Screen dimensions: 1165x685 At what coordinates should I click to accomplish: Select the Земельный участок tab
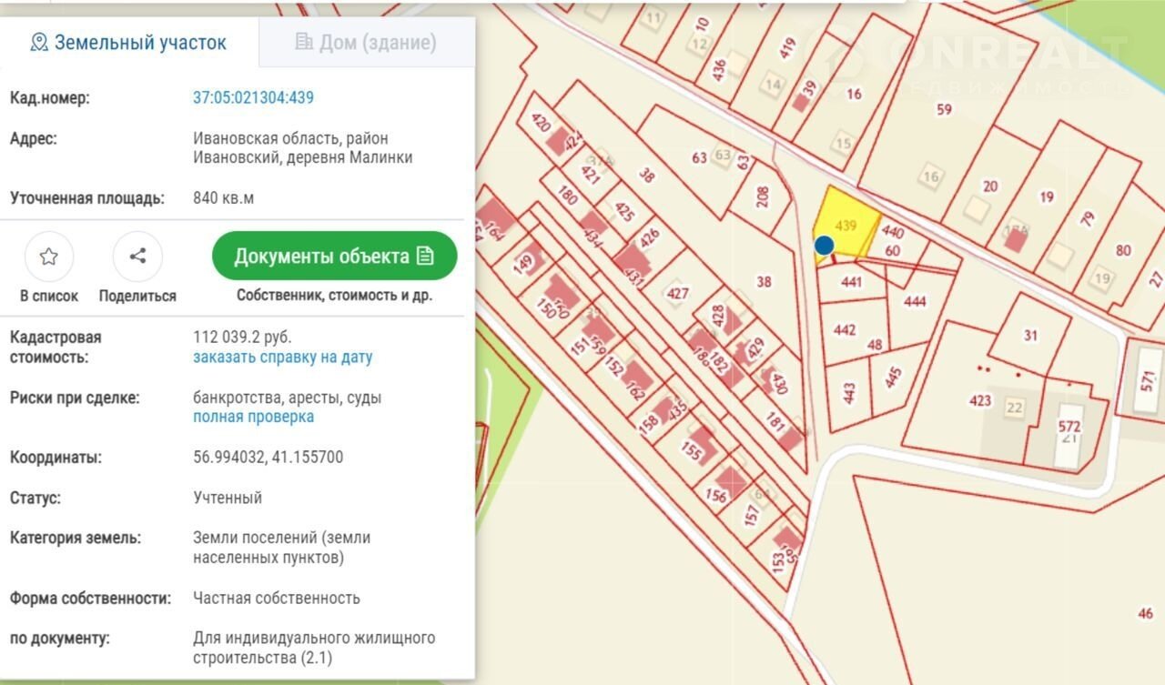coord(128,43)
